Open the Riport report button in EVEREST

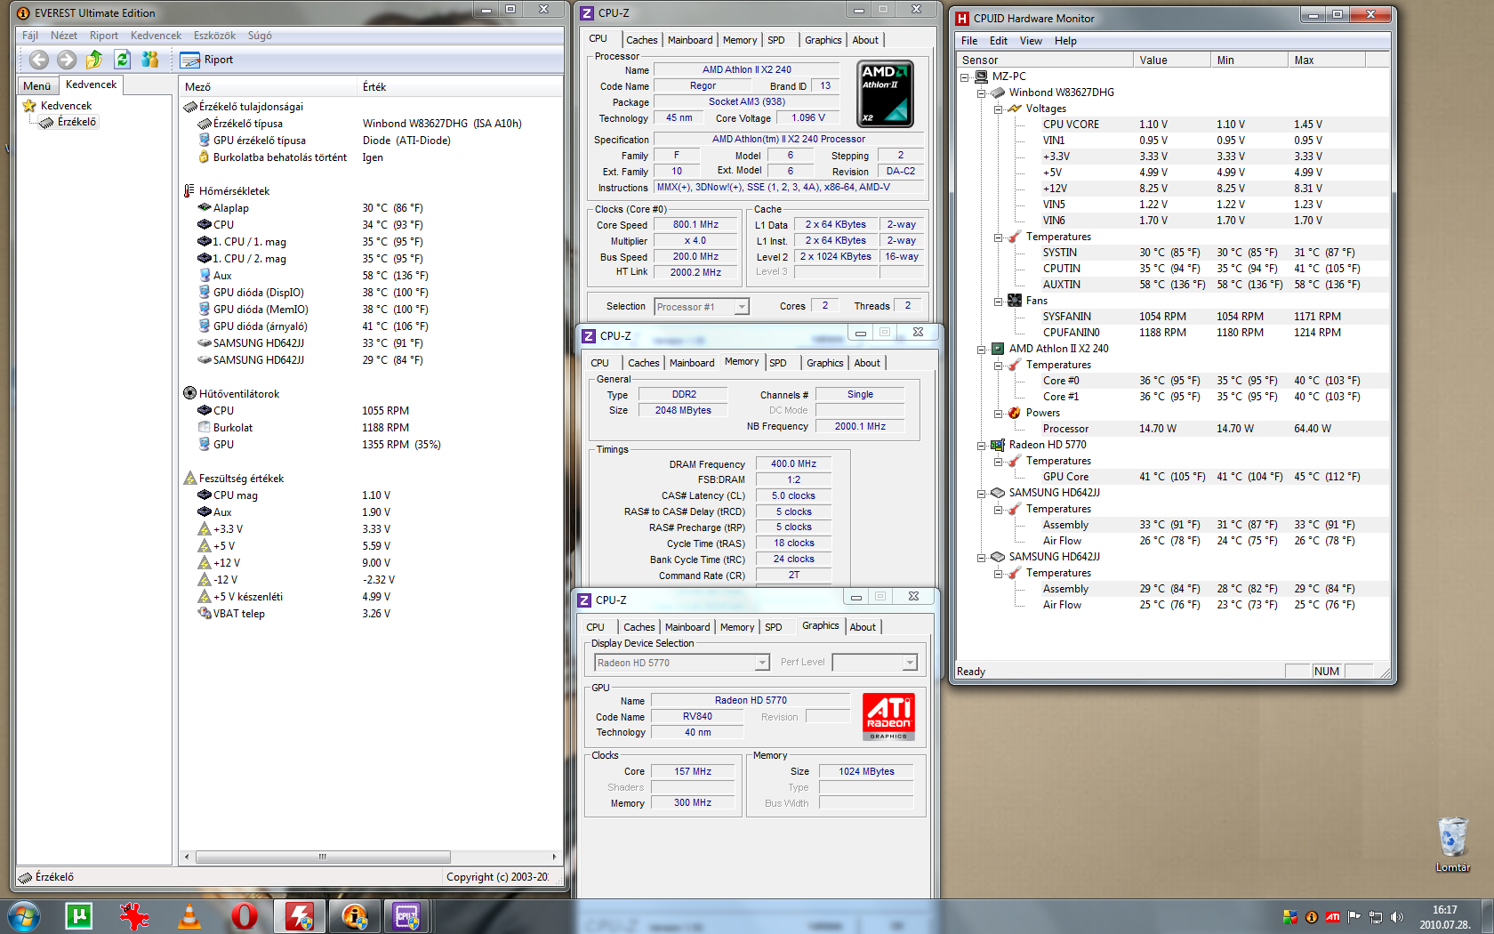tap(206, 60)
